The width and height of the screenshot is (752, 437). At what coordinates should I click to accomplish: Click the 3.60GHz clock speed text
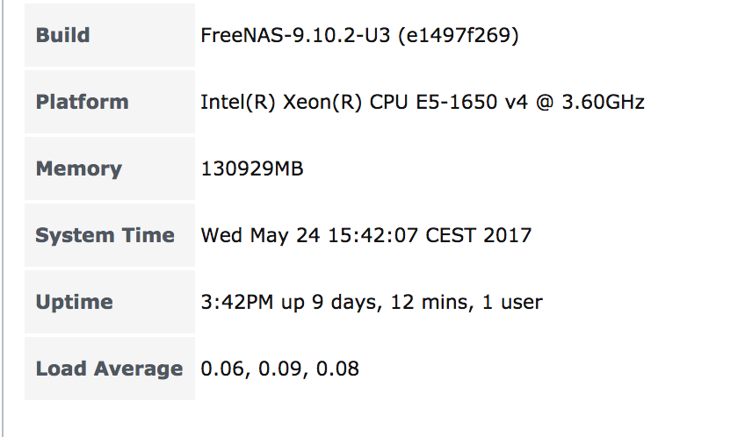pos(603,102)
